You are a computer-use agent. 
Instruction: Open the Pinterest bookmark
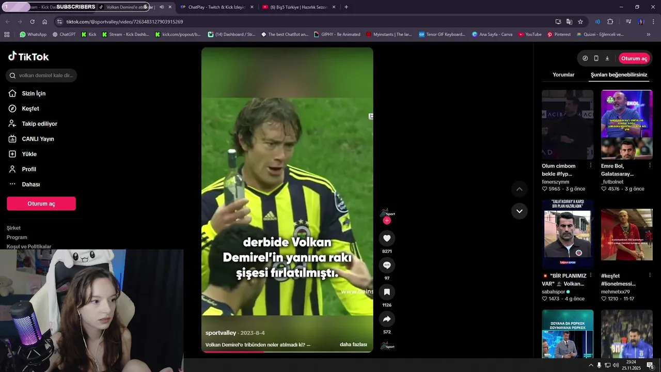pyautogui.click(x=559, y=35)
